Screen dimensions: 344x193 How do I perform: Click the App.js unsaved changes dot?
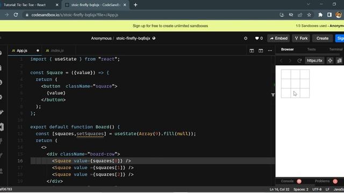(38, 50)
